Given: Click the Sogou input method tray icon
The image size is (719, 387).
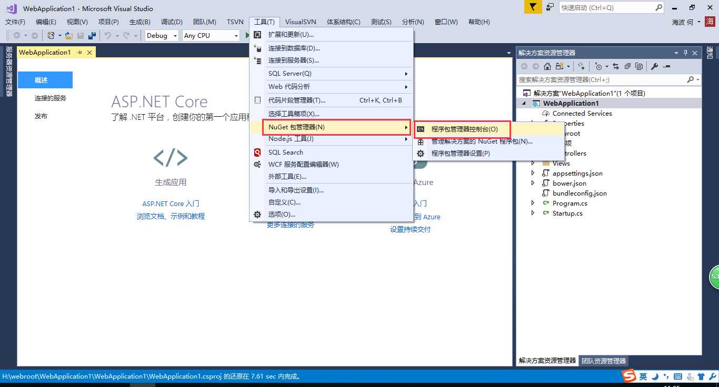Looking at the screenshot, I should click(630, 376).
